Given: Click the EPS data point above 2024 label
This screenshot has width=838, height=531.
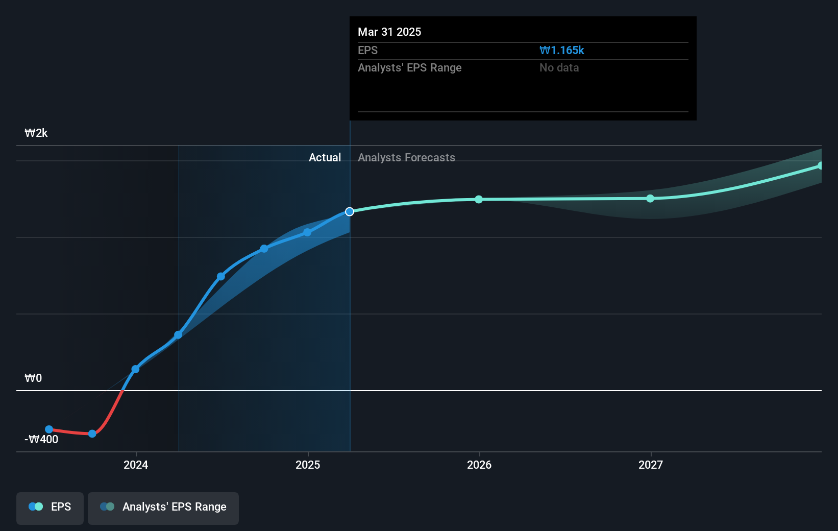Looking at the screenshot, I should click(135, 369).
